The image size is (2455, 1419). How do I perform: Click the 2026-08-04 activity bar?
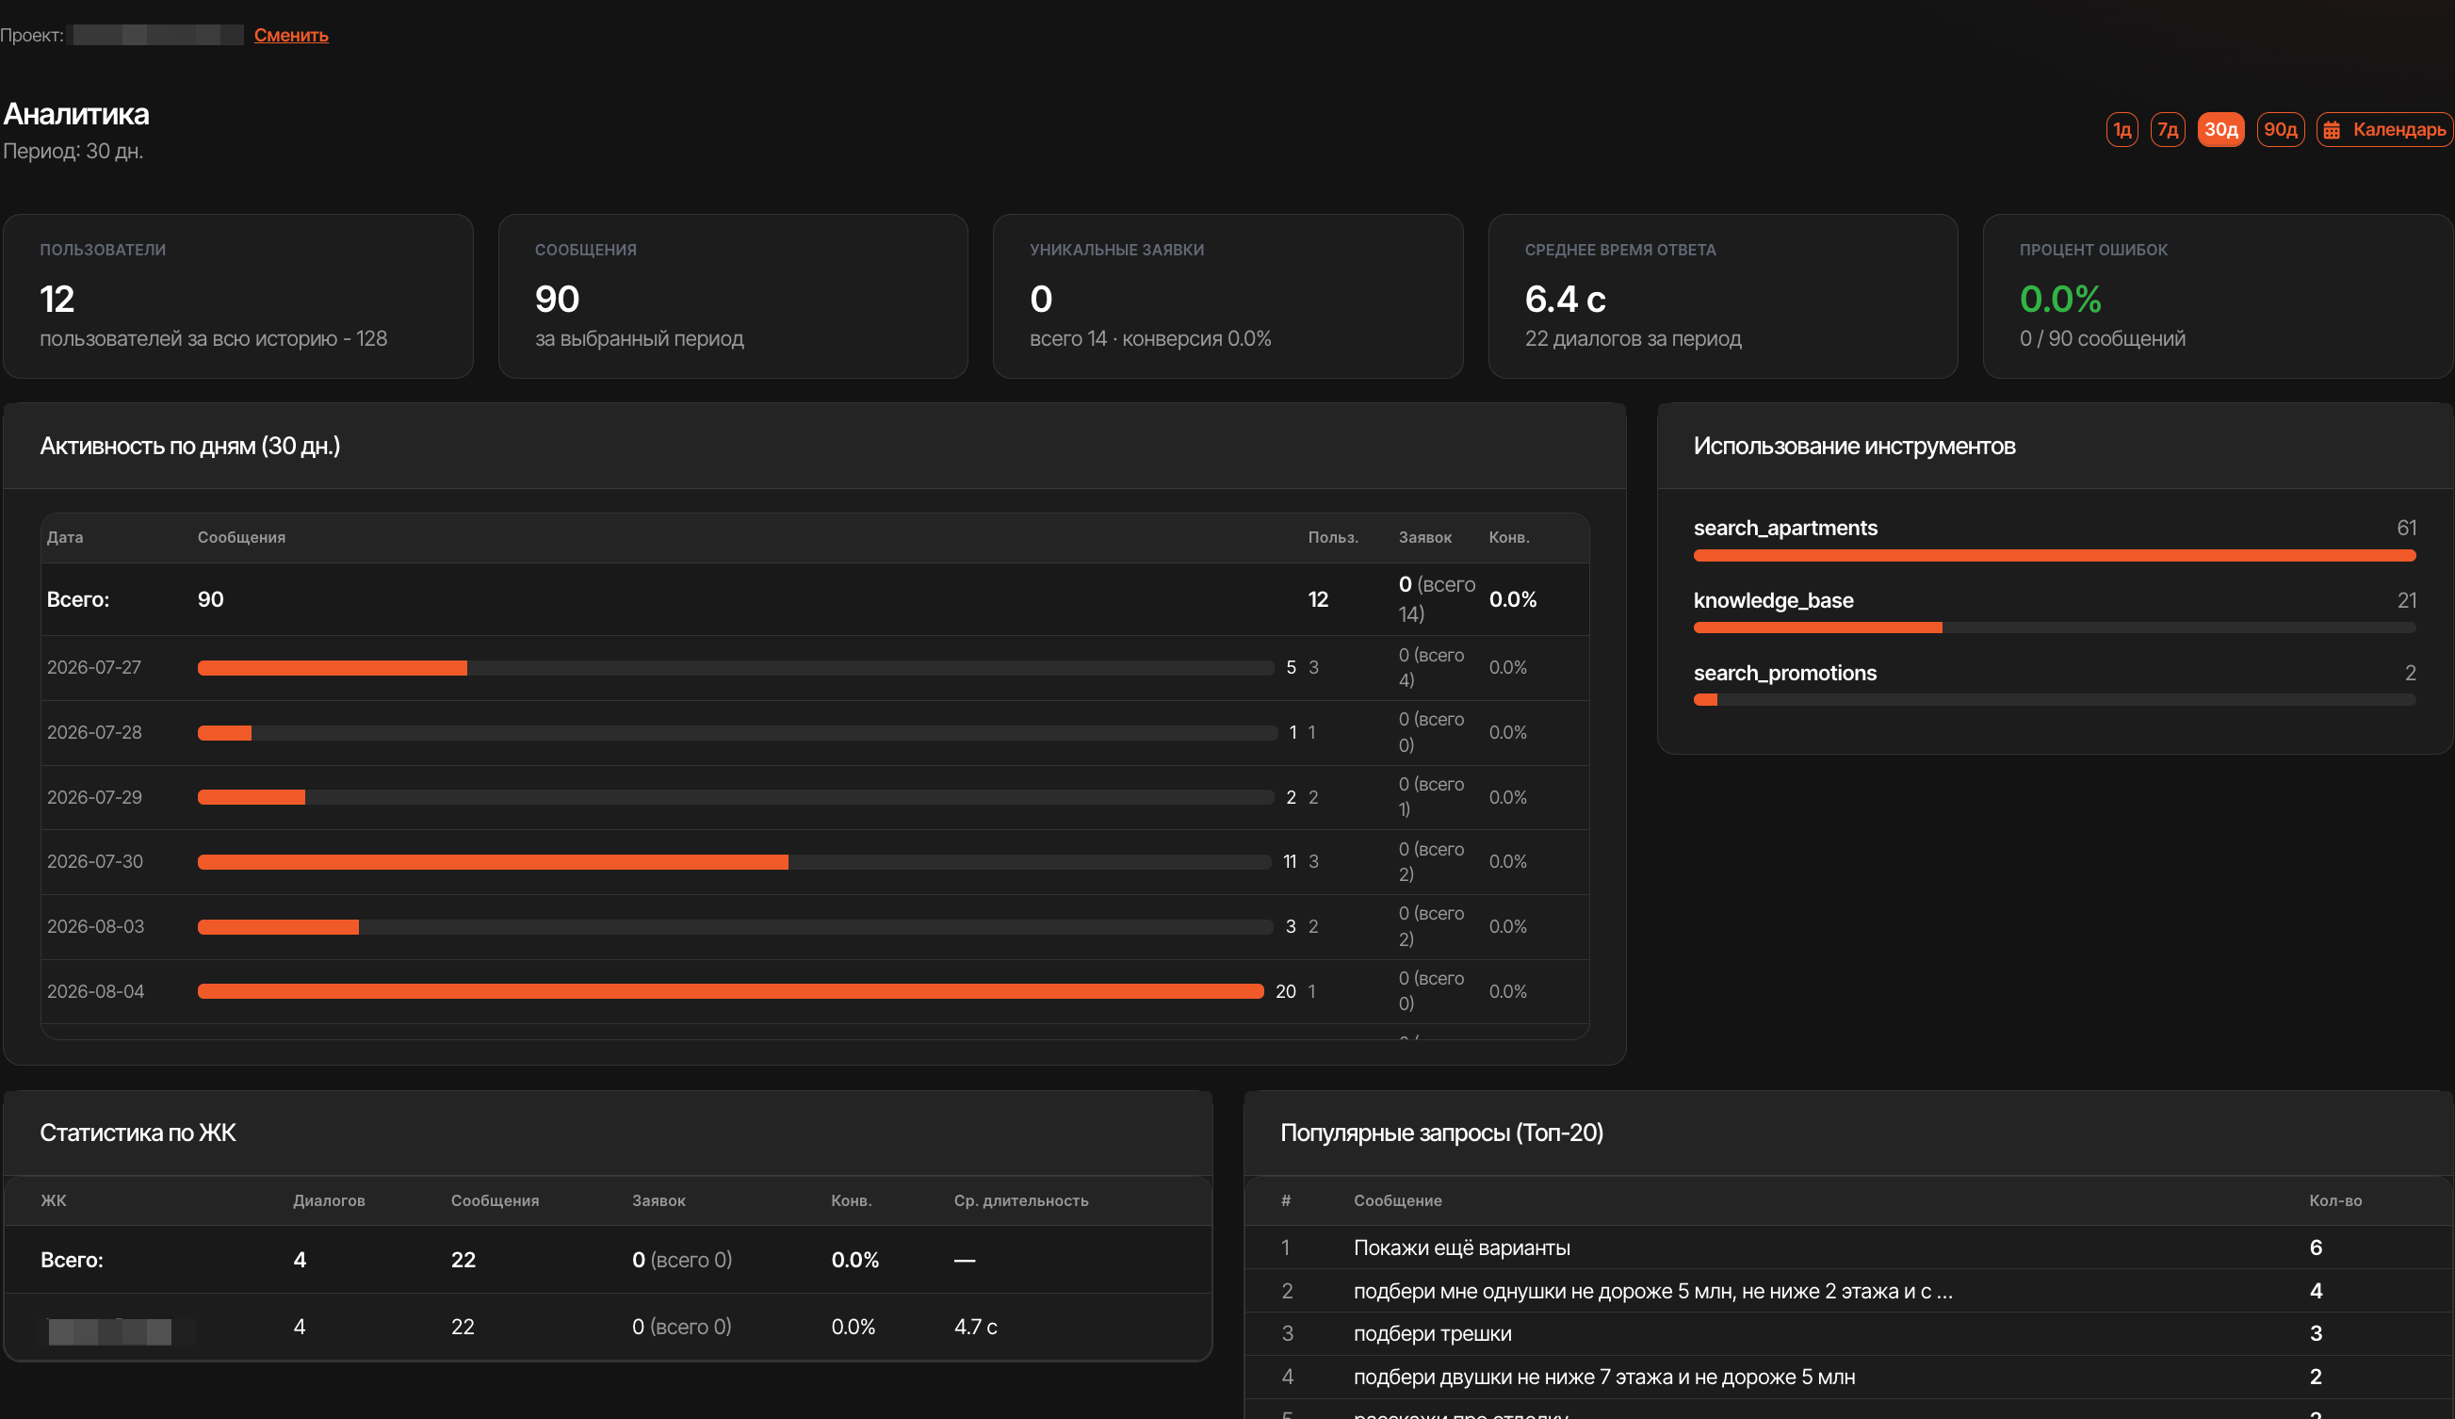(731, 991)
